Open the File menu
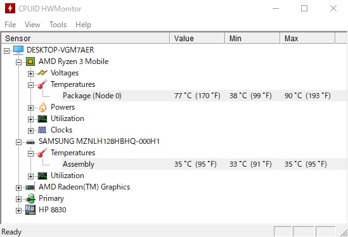Image resolution: width=348 pixels, height=237 pixels. click(x=10, y=25)
